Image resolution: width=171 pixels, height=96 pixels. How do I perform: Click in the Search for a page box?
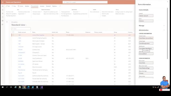pos(85,2)
